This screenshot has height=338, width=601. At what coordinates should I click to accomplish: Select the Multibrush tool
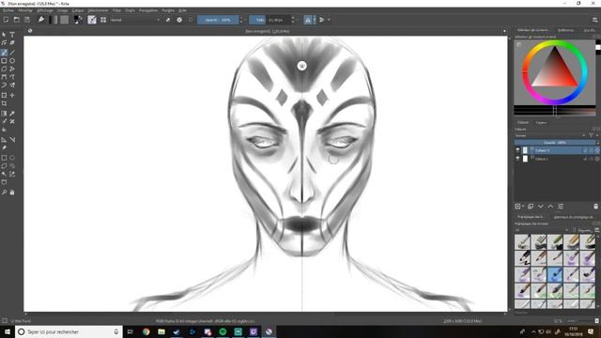pyautogui.click(x=12, y=85)
